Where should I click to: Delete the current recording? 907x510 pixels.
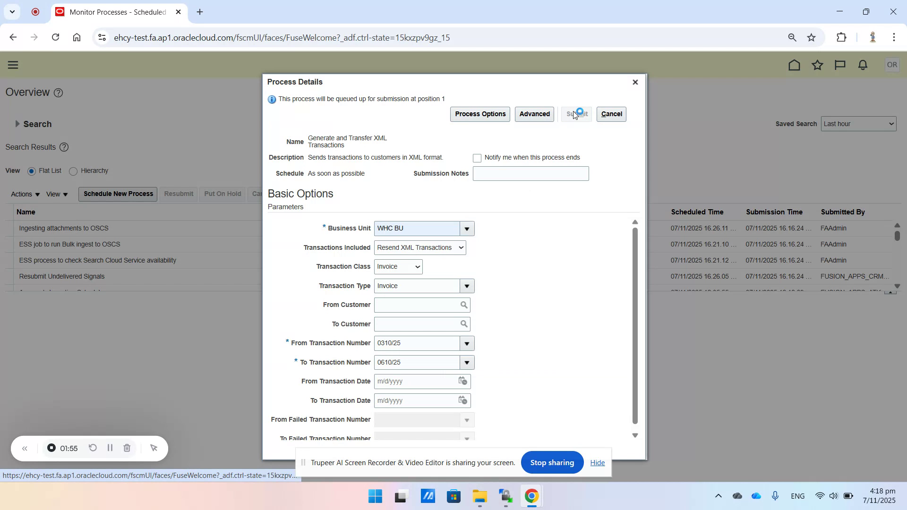pyautogui.click(x=127, y=448)
